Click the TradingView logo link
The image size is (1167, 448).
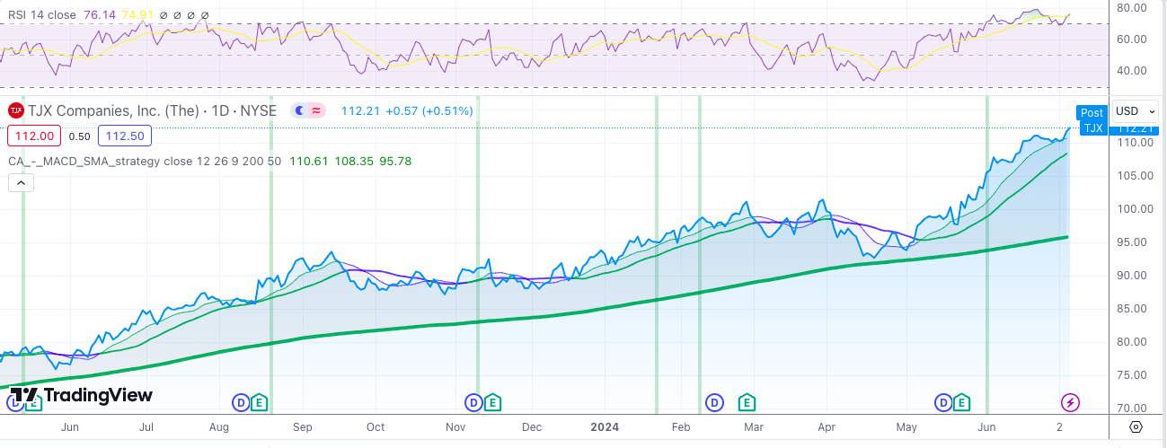(81, 396)
